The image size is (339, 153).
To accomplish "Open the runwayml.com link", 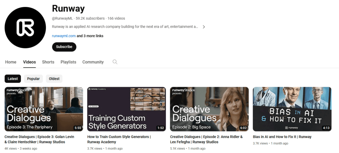I will [x=64, y=36].
